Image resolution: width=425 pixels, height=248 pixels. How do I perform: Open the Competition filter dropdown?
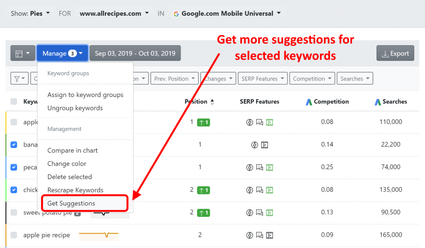(x=312, y=78)
